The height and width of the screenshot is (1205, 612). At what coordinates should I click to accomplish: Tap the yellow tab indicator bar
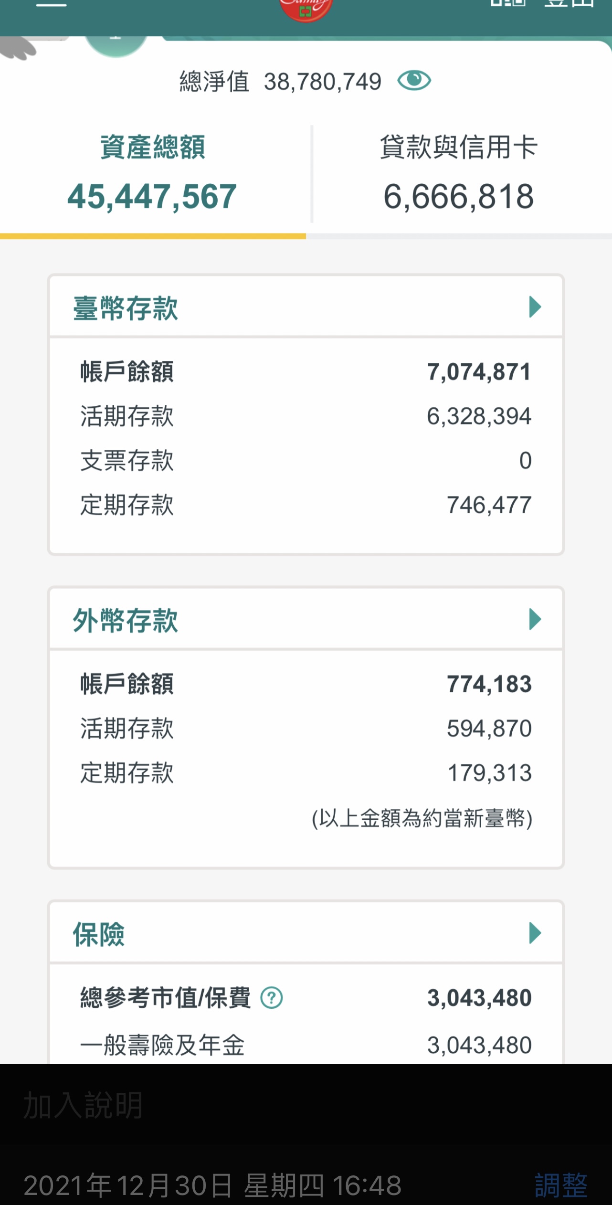pyautogui.click(x=153, y=236)
